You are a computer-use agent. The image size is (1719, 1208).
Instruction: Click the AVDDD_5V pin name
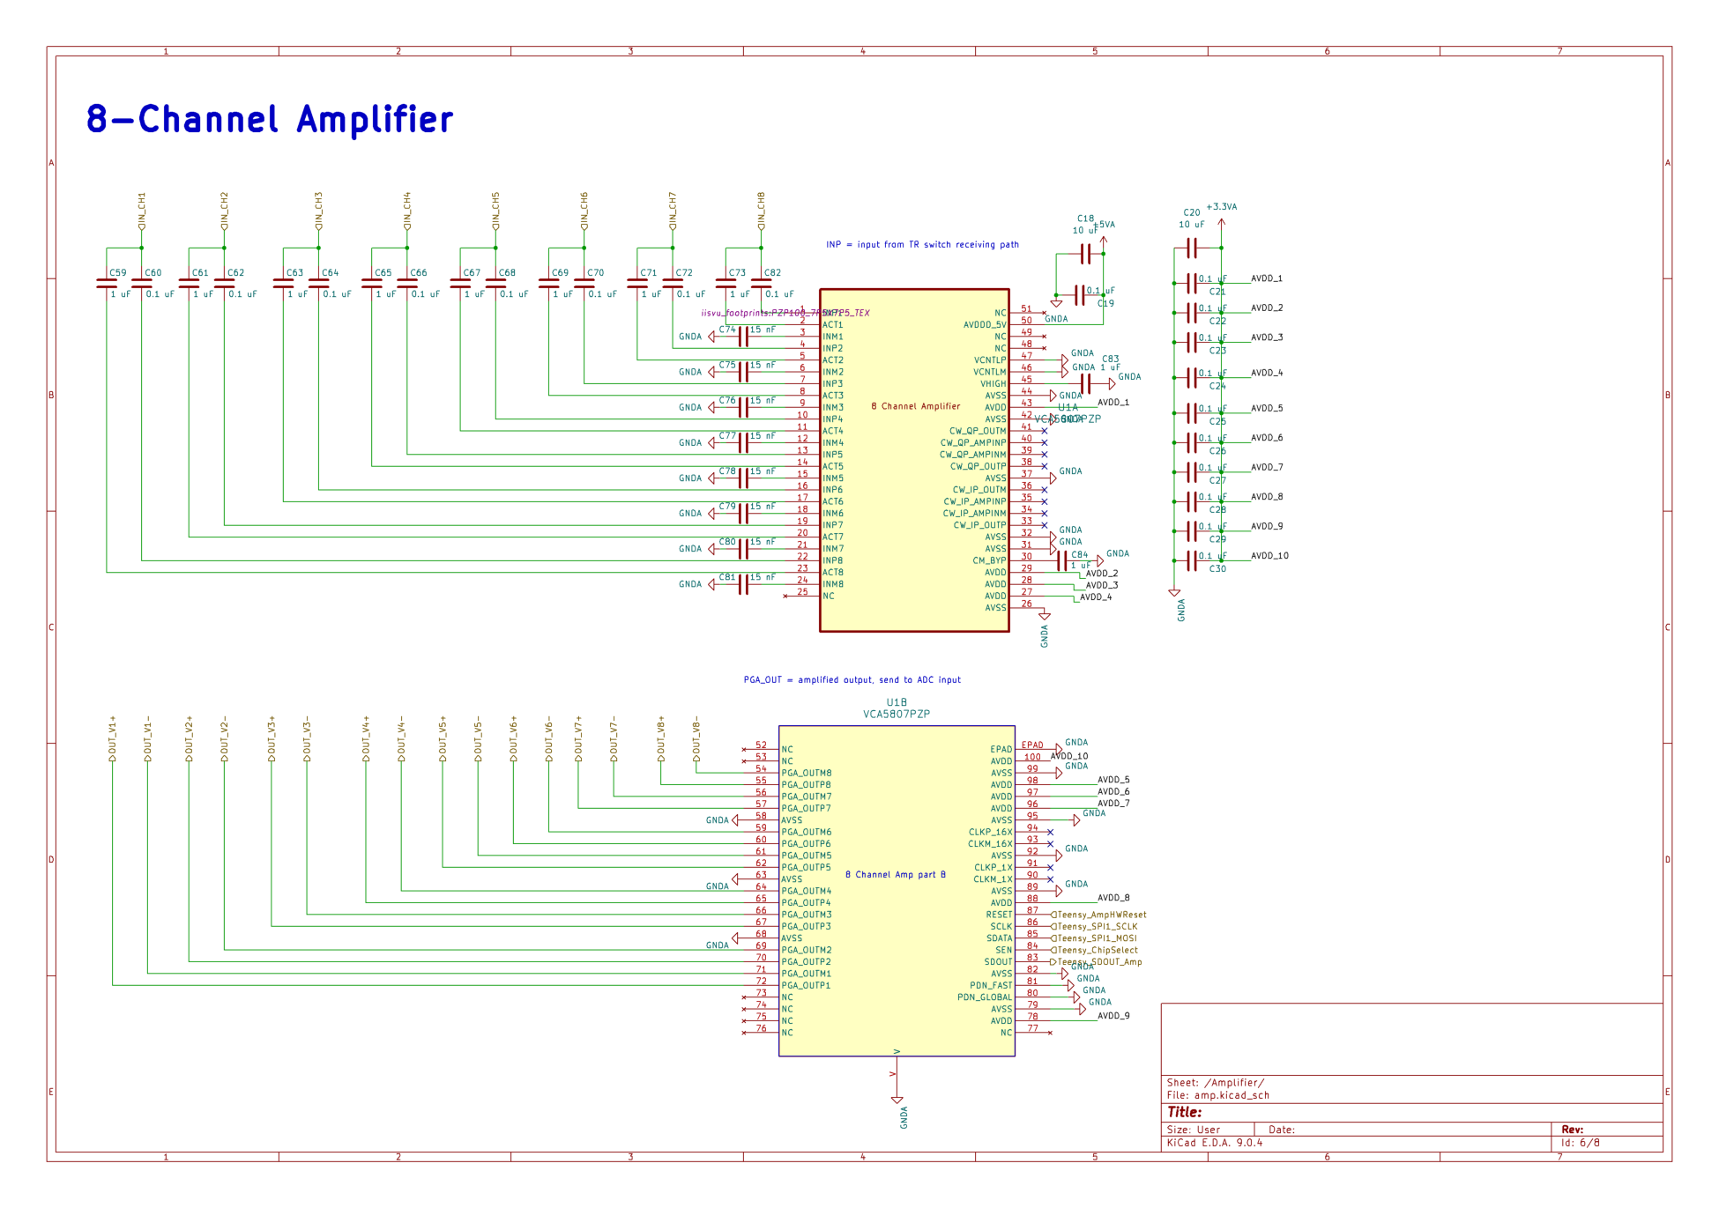(x=985, y=325)
